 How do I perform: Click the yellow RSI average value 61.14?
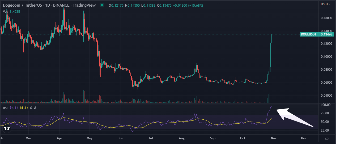(24, 108)
